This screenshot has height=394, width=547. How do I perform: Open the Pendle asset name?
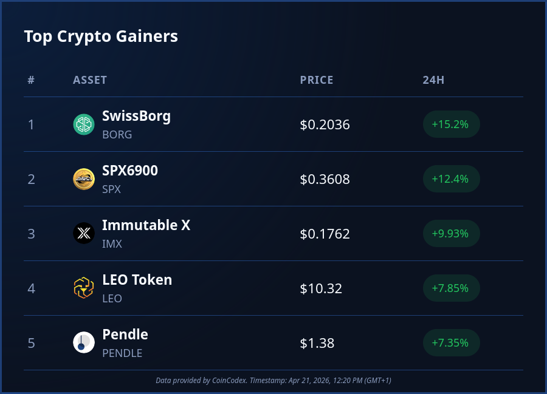click(x=125, y=335)
